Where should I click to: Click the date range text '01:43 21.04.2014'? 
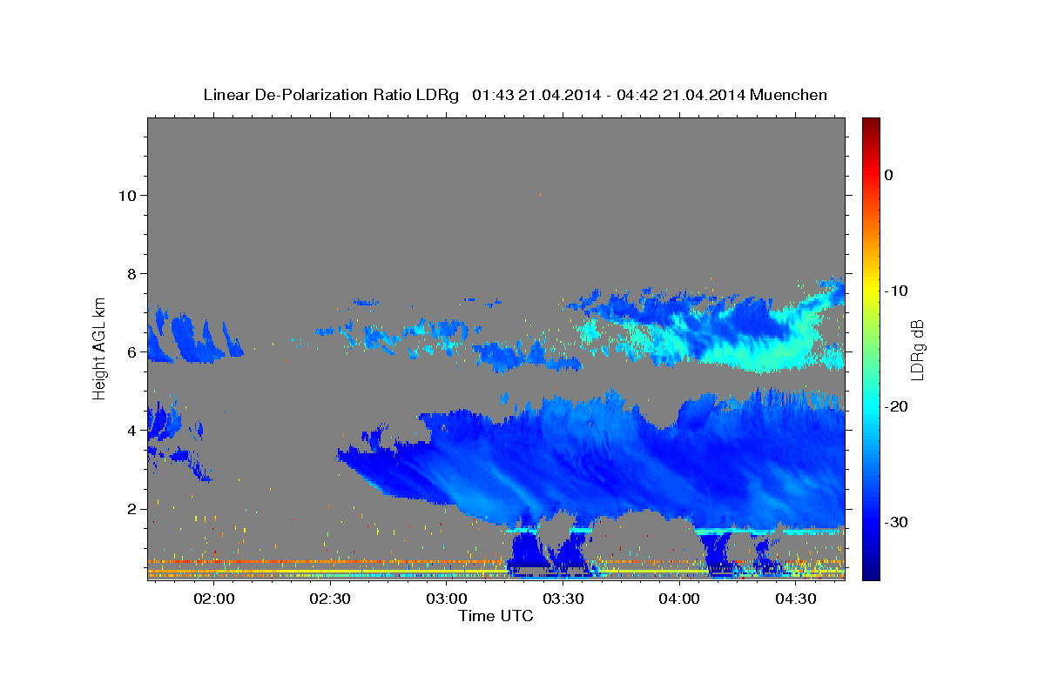click(x=536, y=95)
